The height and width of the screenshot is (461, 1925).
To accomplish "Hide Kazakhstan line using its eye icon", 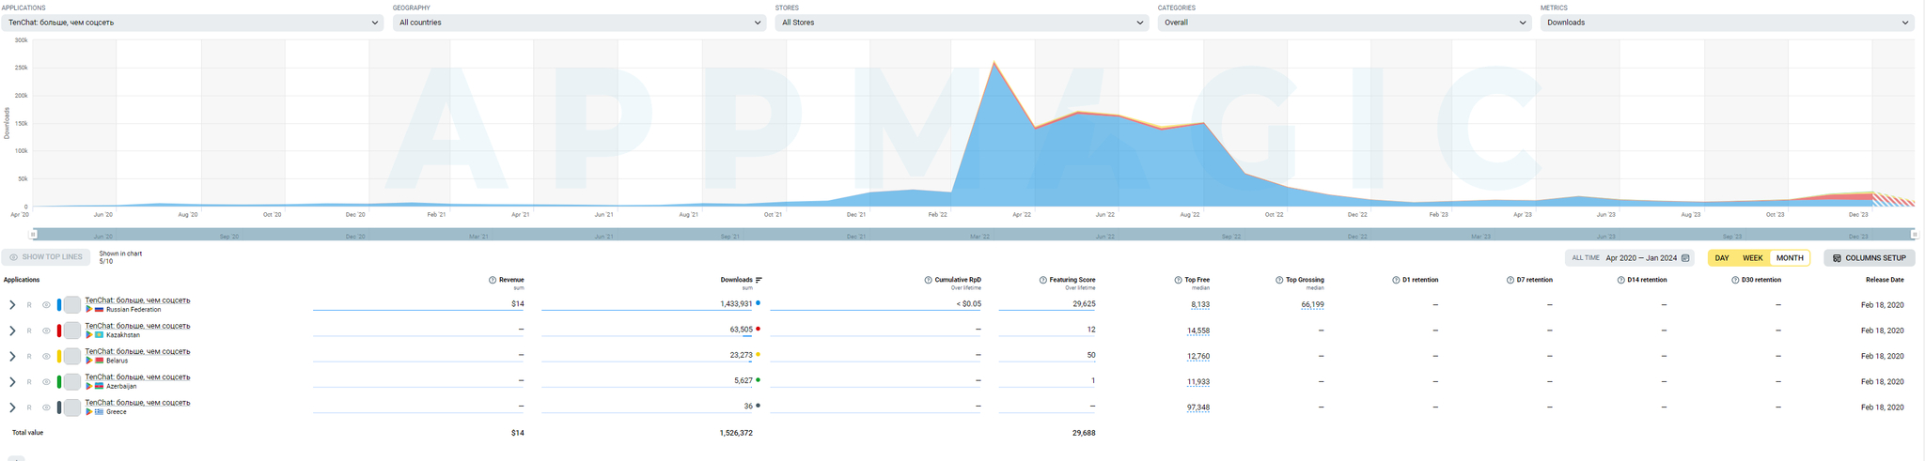I will pyautogui.click(x=46, y=330).
